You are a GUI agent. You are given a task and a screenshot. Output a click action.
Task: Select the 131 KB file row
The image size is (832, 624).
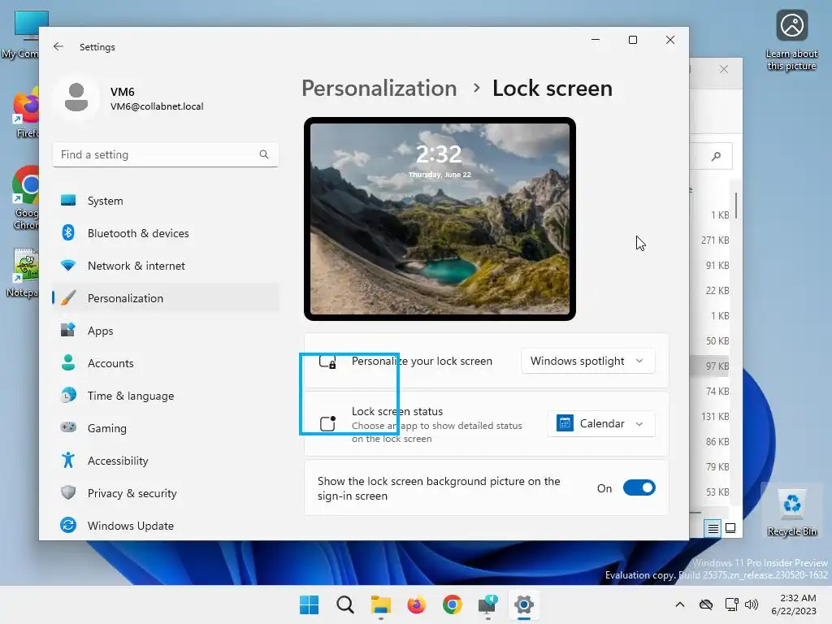(710, 417)
